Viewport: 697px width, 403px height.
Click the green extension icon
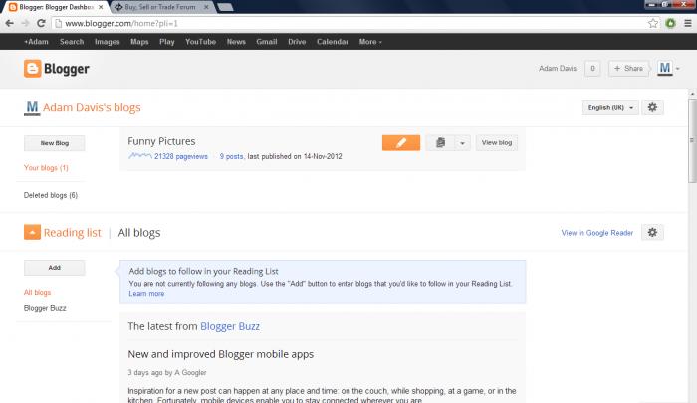[670, 23]
